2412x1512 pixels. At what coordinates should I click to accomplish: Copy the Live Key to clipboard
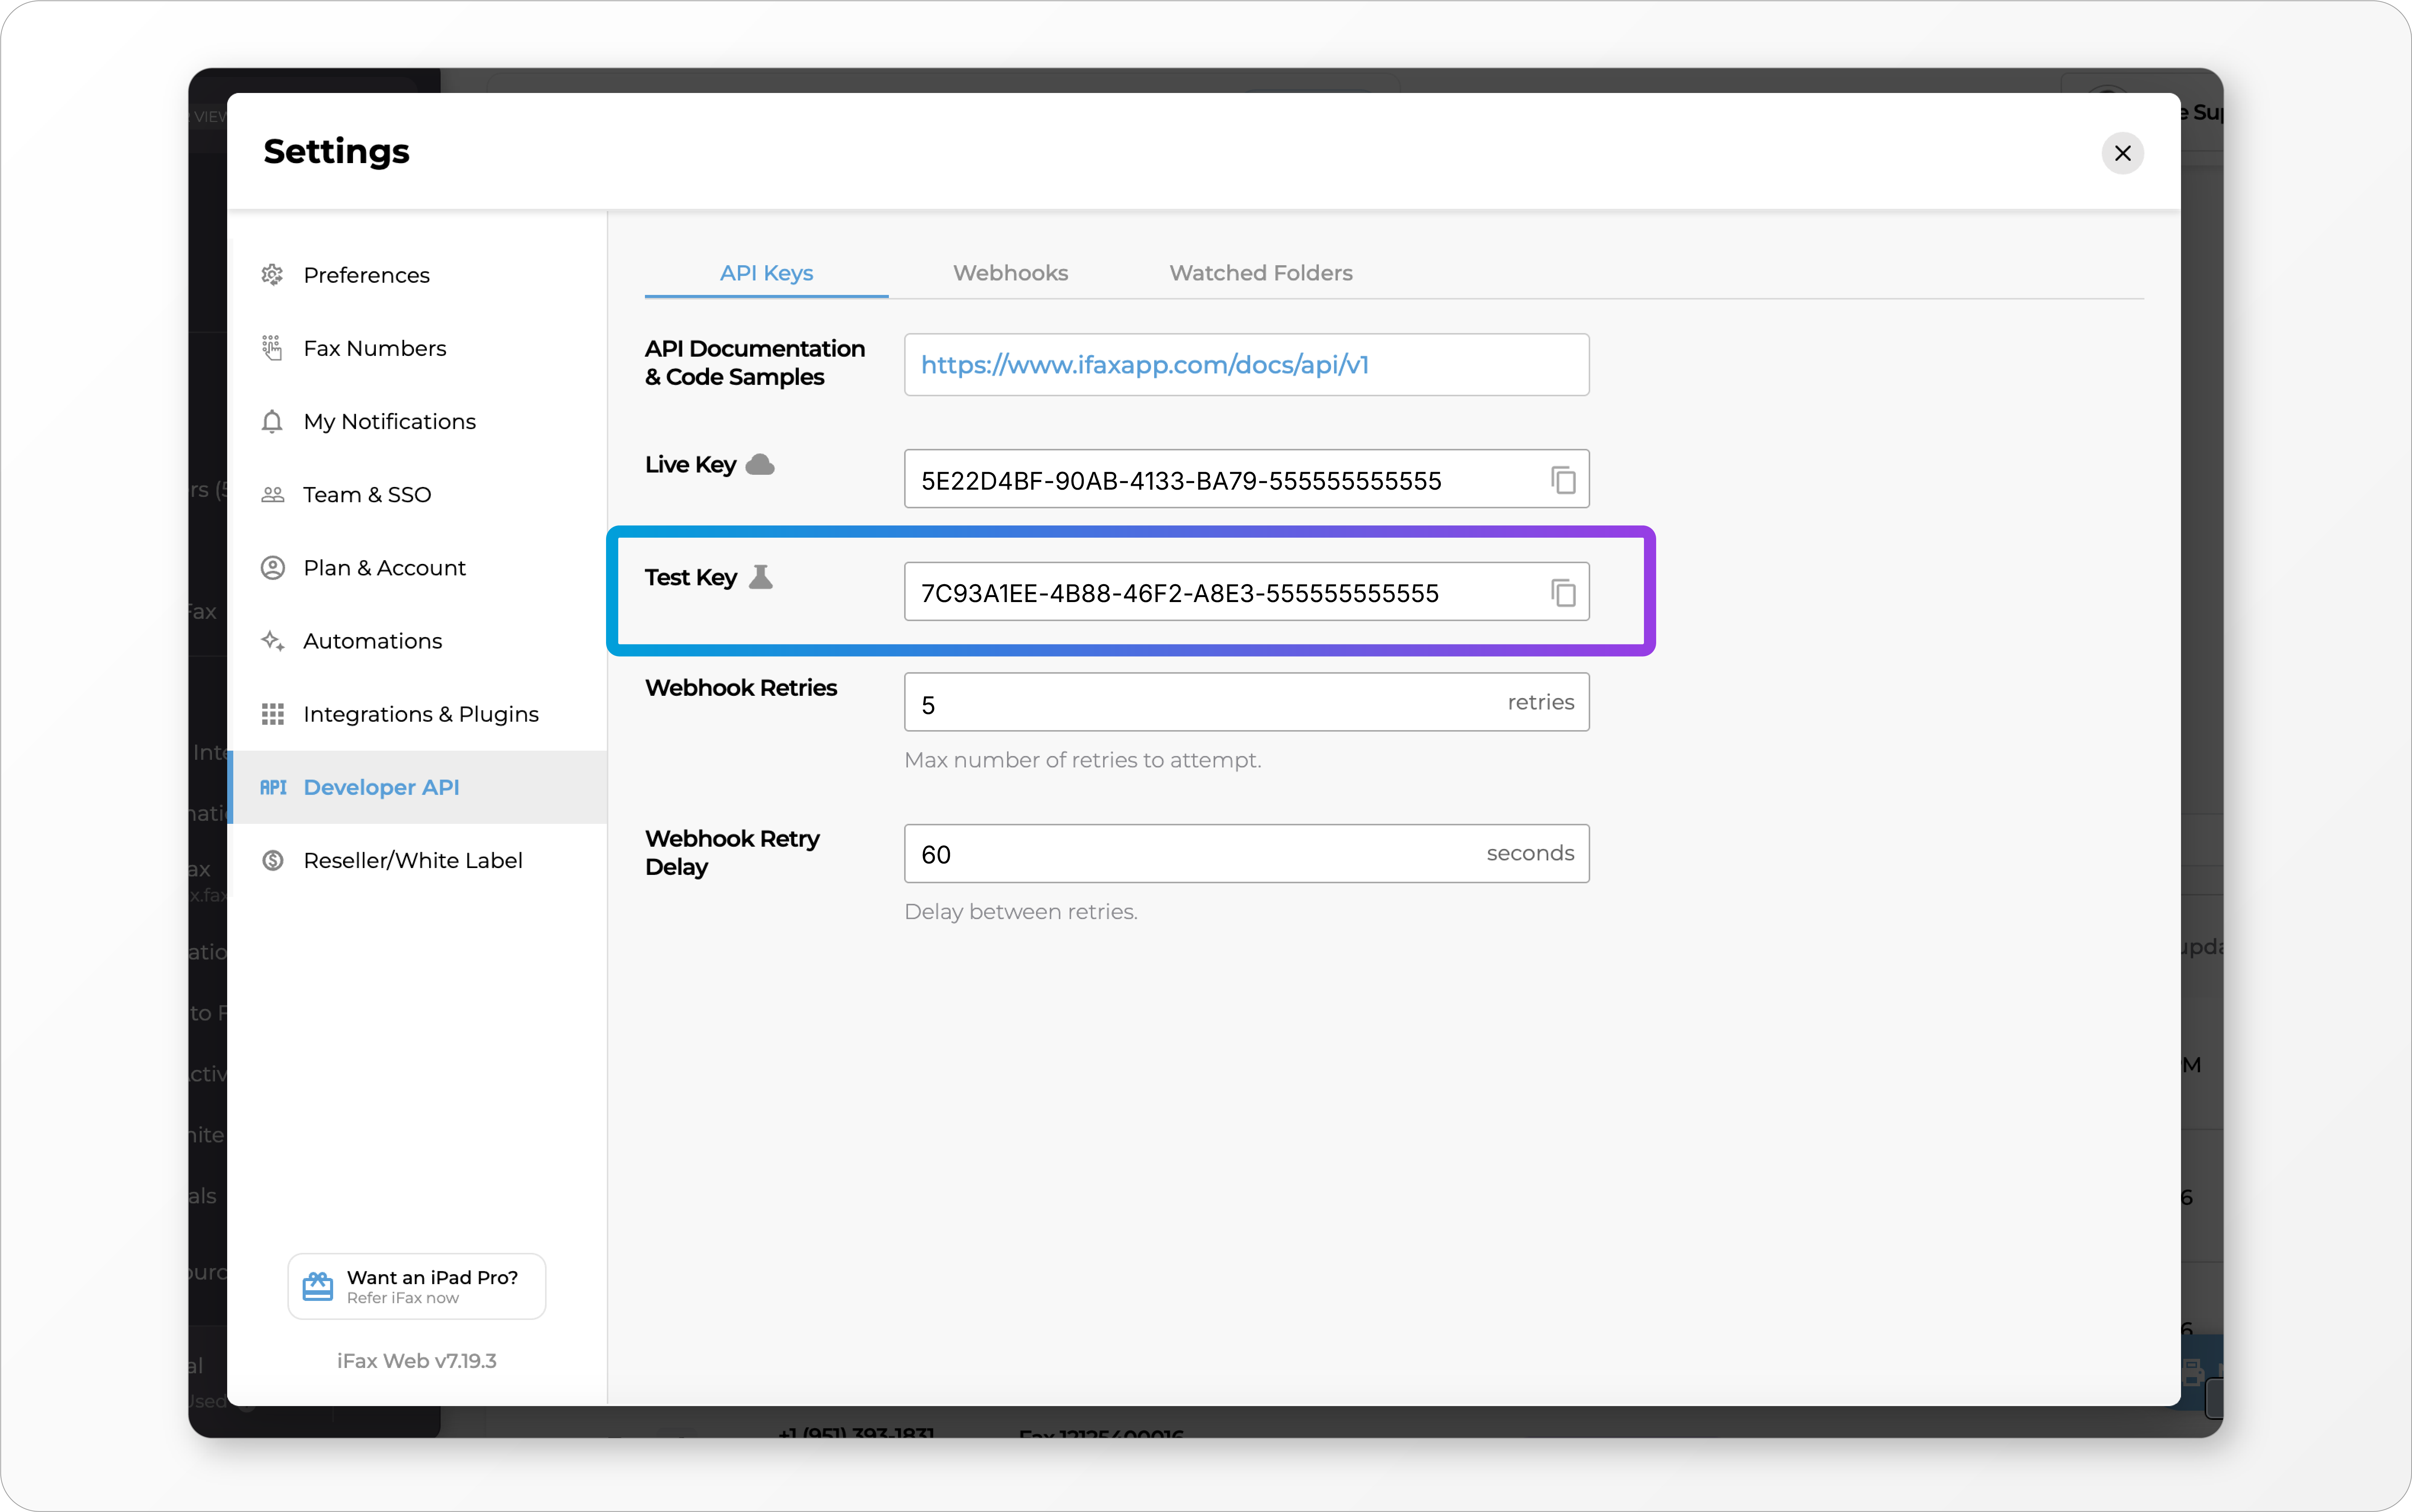click(1563, 480)
